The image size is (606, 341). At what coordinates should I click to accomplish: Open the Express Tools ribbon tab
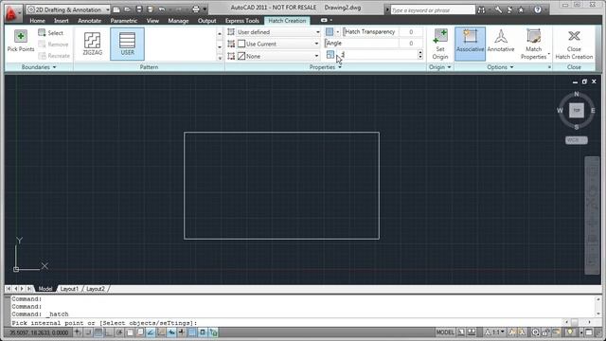tap(242, 21)
